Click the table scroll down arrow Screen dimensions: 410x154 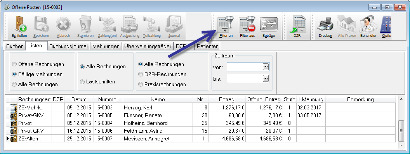[x=401, y=145]
